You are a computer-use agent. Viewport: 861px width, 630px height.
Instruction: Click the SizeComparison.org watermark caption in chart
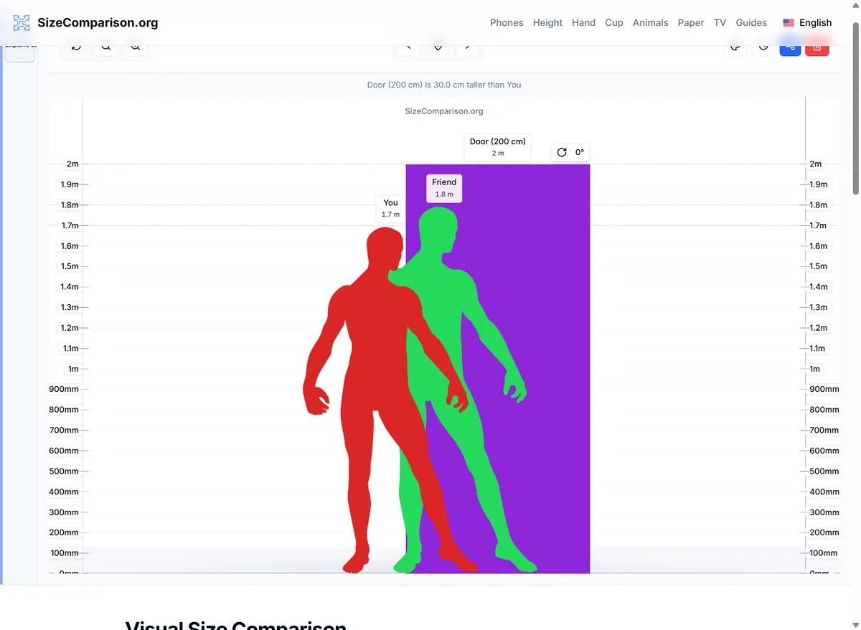pyautogui.click(x=444, y=111)
